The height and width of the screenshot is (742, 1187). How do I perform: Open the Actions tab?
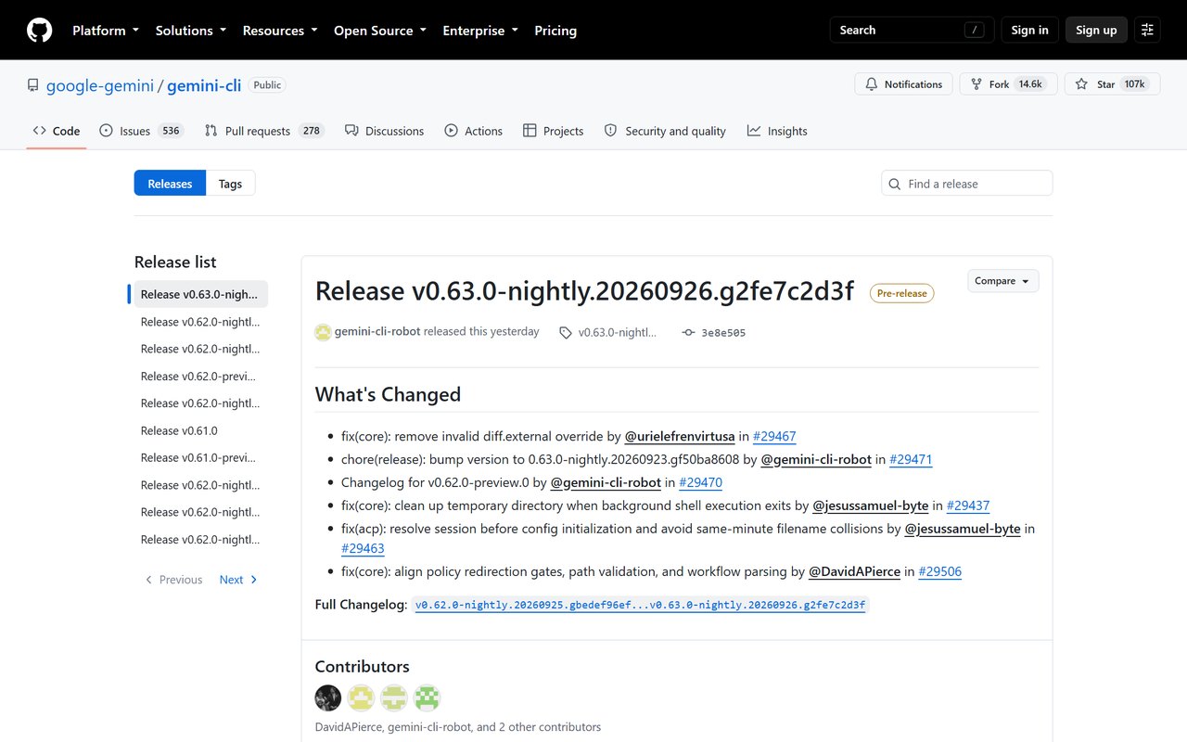[x=473, y=131]
